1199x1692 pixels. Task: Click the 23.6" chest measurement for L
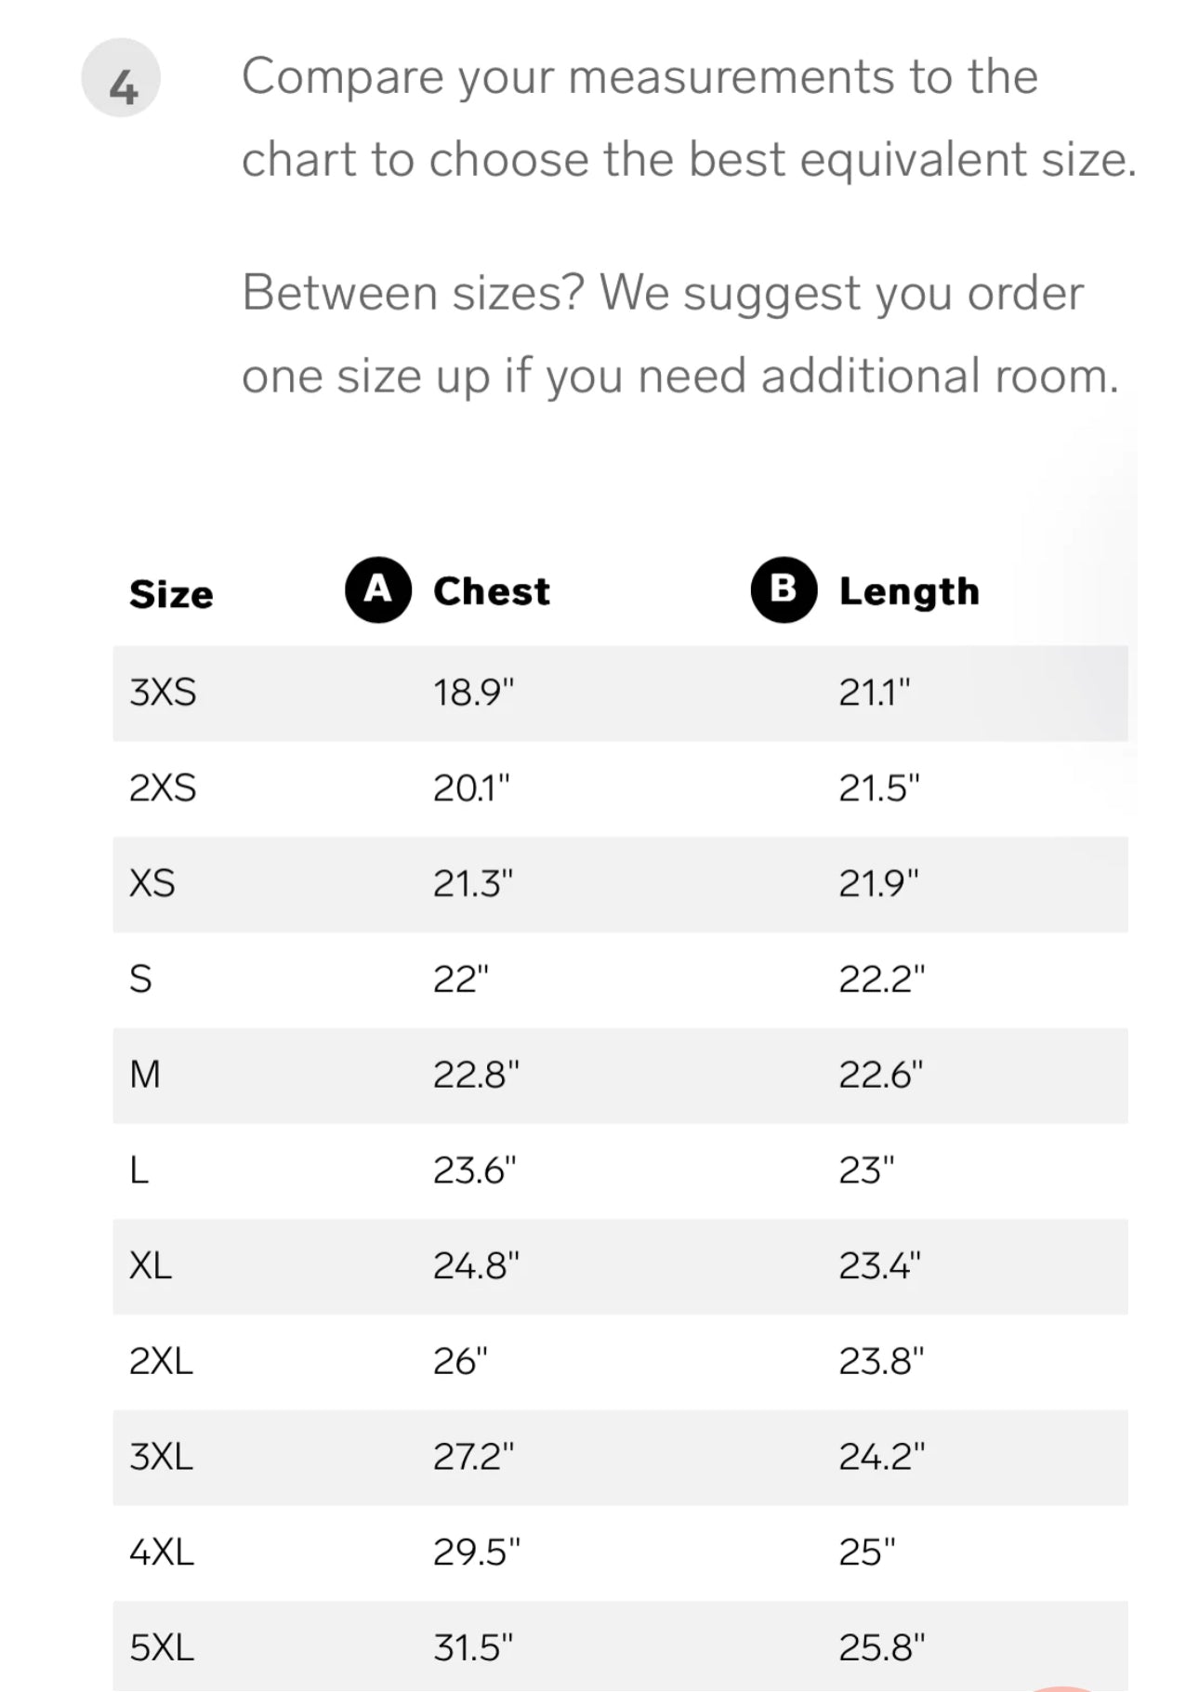tap(474, 1170)
